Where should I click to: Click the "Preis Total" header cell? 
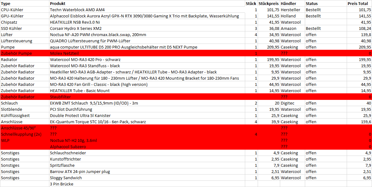(359, 3)
